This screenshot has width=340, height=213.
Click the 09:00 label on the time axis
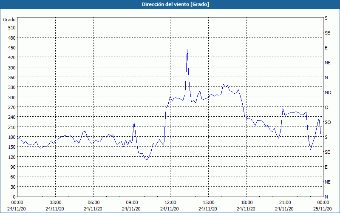click(132, 203)
